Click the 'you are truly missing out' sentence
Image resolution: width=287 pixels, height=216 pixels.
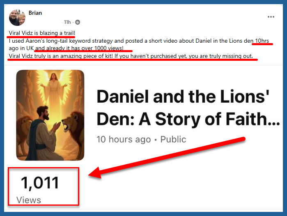(221, 56)
